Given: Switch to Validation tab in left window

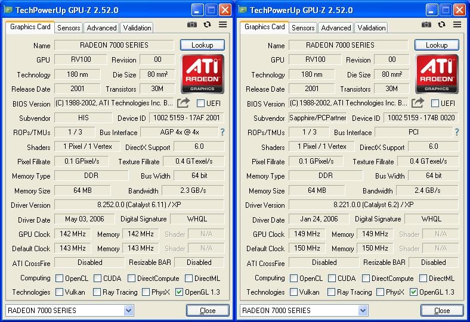Looking at the screenshot, I should tap(137, 28).
